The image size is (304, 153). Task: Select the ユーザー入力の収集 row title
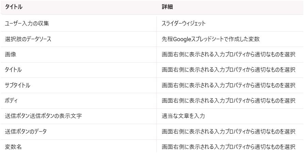[x=27, y=23]
